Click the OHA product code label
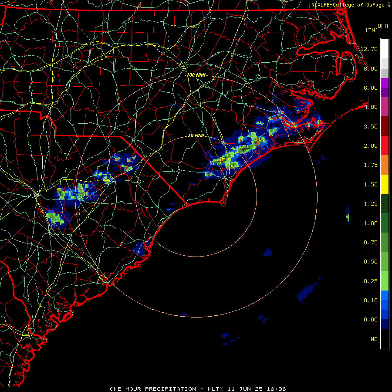This screenshot has height=392, width=392. (x=383, y=26)
